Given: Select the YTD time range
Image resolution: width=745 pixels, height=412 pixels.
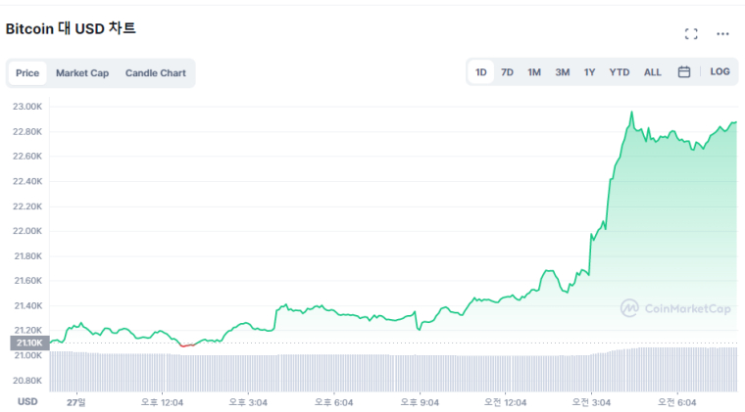Looking at the screenshot, I should pos(620,72).
